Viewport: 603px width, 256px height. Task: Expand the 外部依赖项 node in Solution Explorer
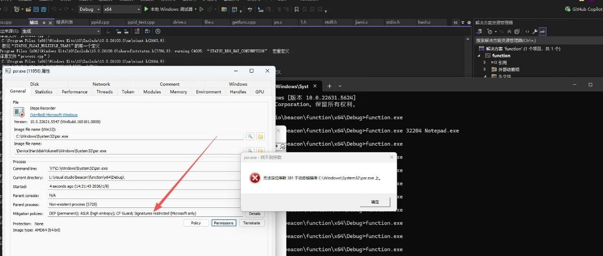485,69
